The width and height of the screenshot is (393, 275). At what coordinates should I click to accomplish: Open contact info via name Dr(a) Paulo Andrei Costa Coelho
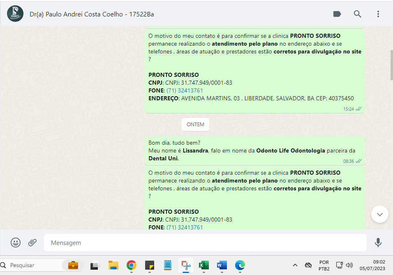92,14
